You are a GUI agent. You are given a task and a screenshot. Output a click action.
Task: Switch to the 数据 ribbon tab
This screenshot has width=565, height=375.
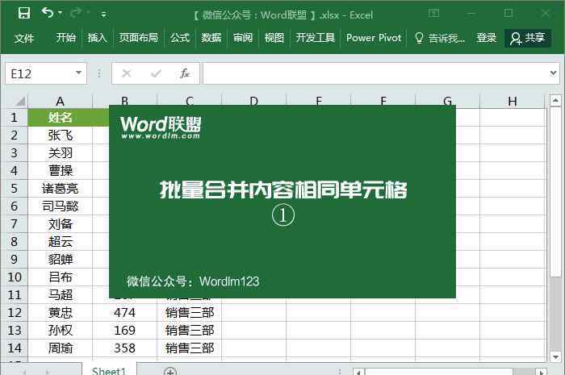click(211, 37)
